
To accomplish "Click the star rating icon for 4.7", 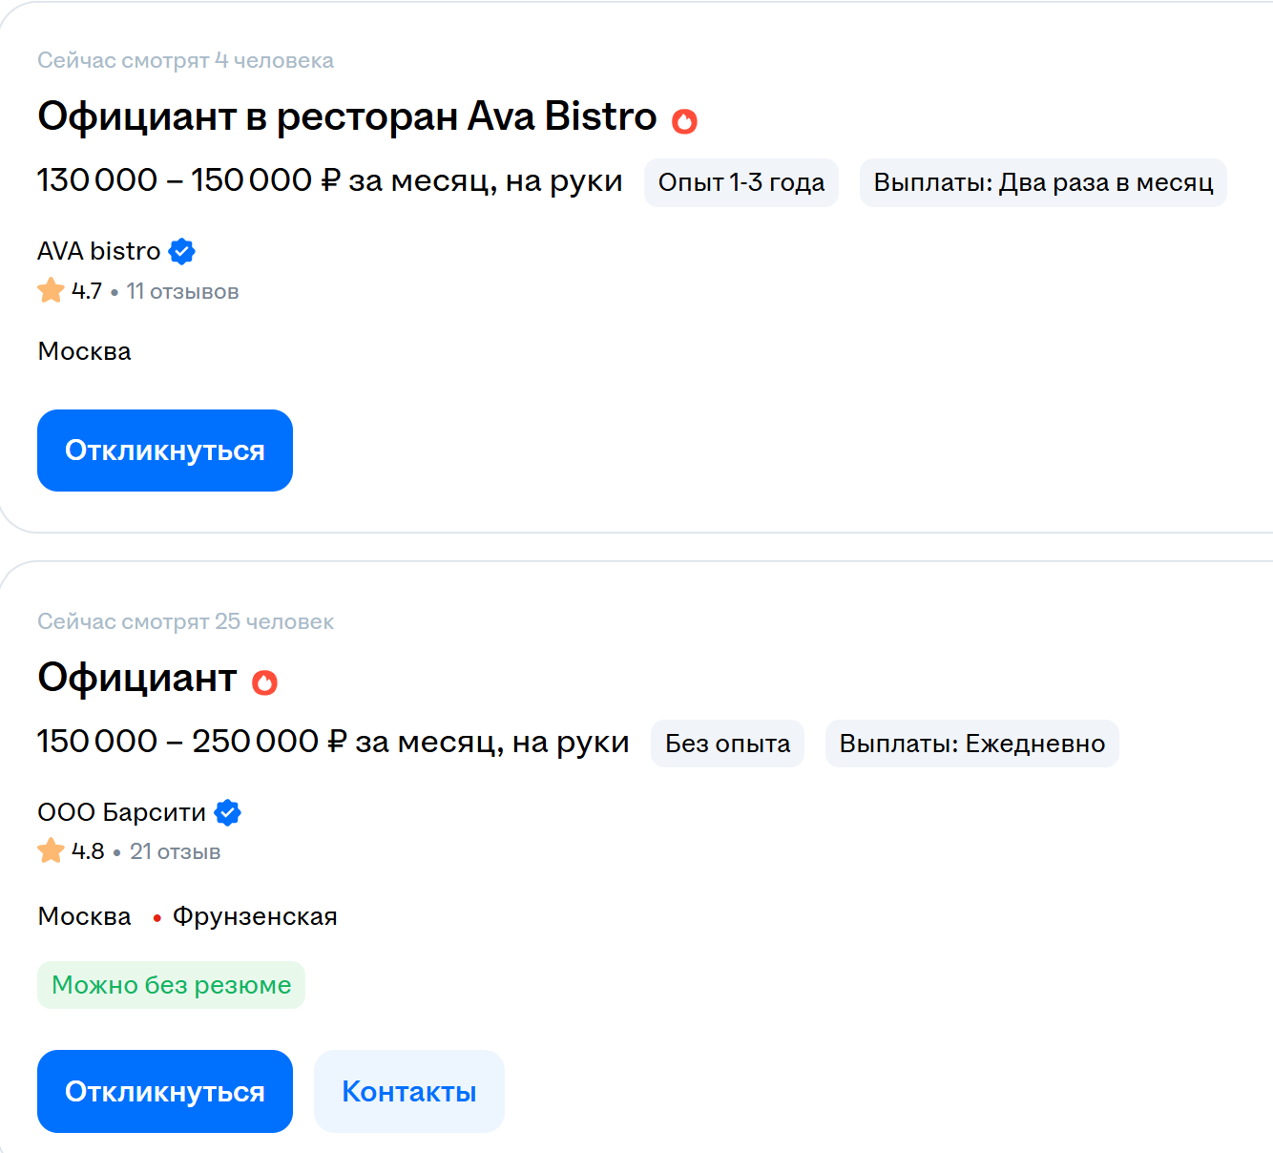I will (x=51, y=290).
